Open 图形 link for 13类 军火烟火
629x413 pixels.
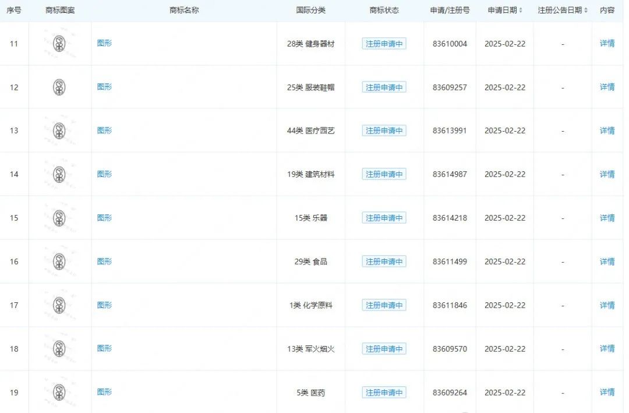pyautogui.click(x=104, y=348)
